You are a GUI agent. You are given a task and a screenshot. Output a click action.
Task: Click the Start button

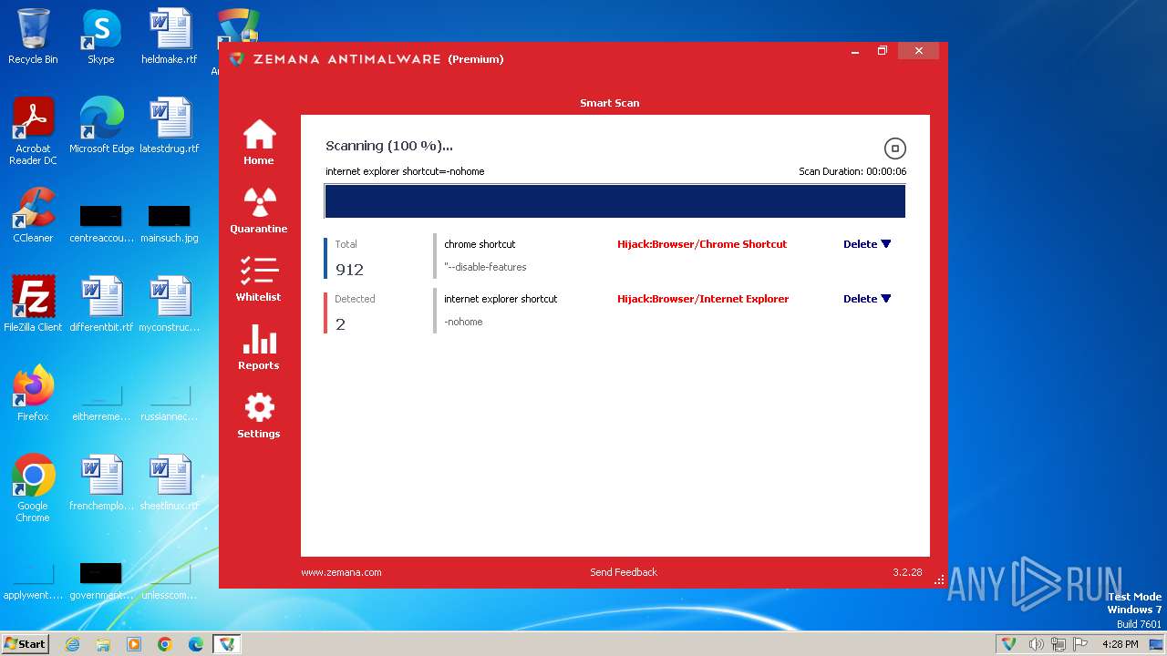[x=26, y=643]
